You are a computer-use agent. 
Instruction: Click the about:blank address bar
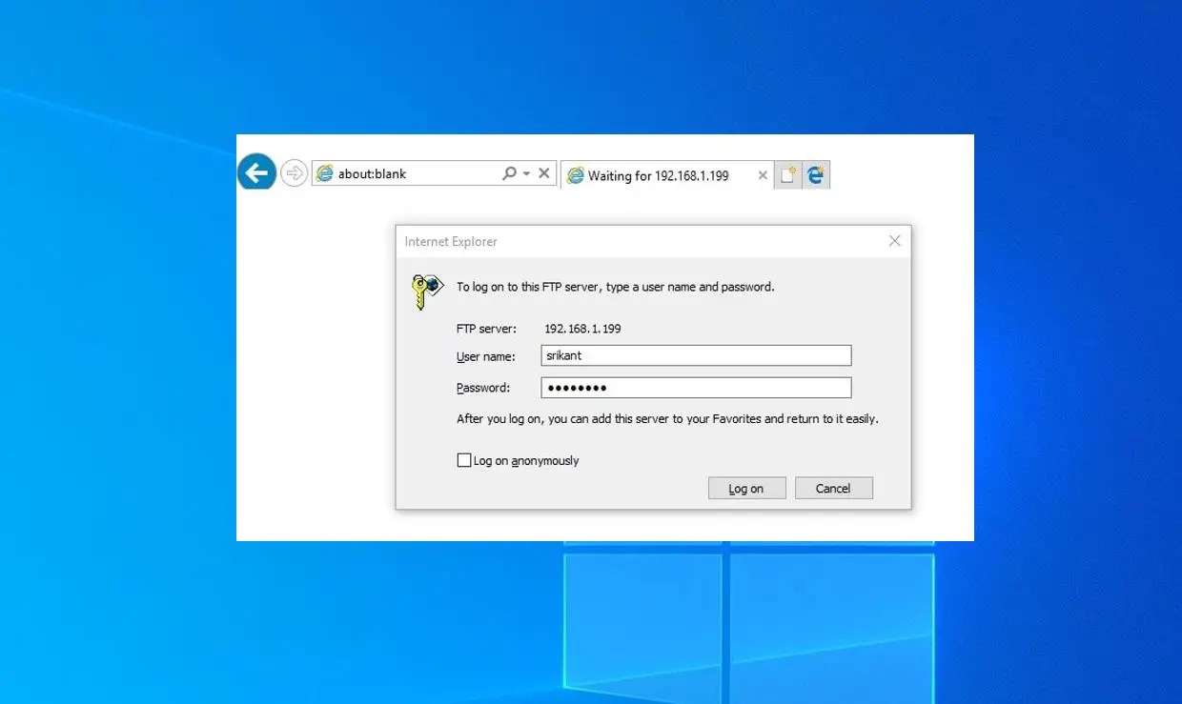pos(400,173)
